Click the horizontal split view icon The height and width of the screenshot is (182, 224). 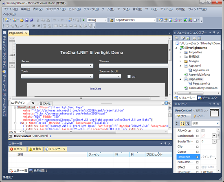pyautogui.click(x=166, y=103)
